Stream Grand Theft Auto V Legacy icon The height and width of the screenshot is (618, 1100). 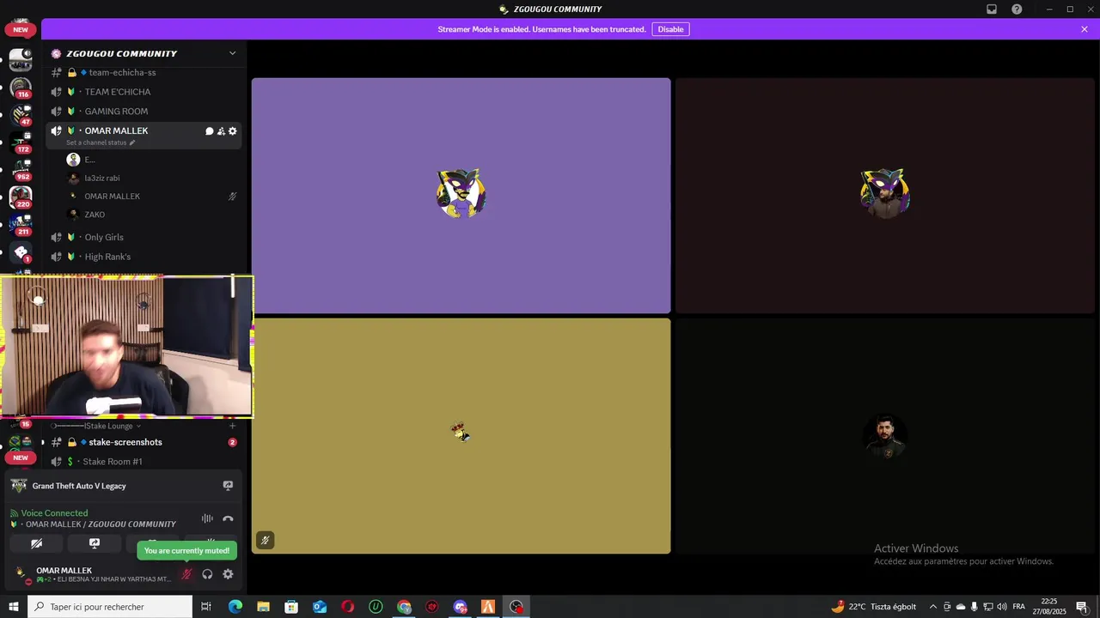pos(228,486)
